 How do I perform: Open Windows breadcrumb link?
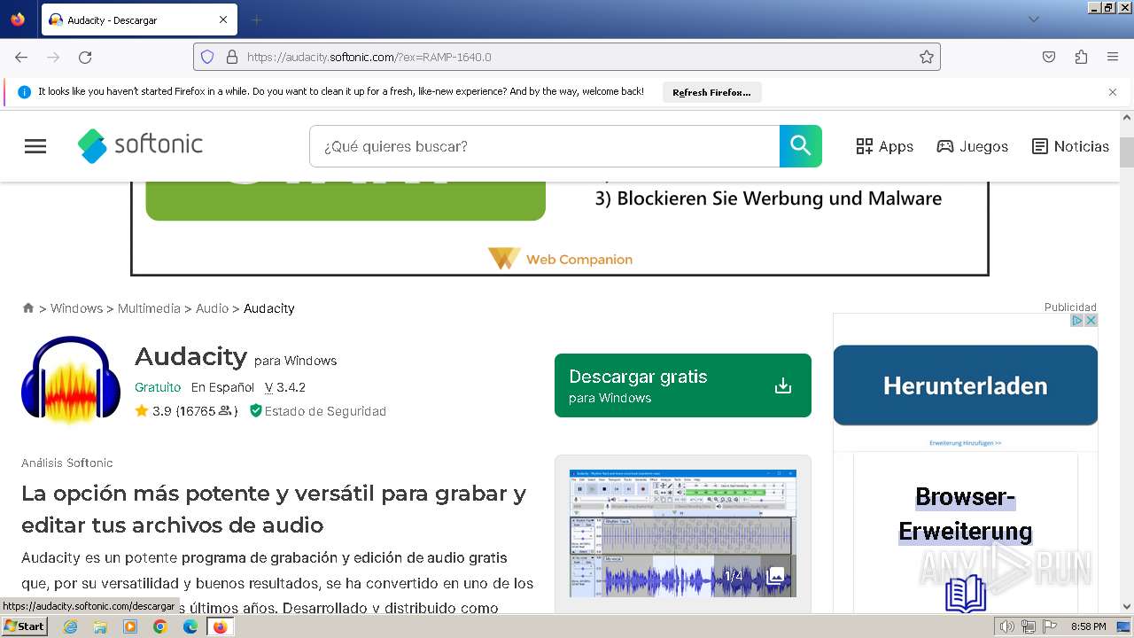(76, 308)
